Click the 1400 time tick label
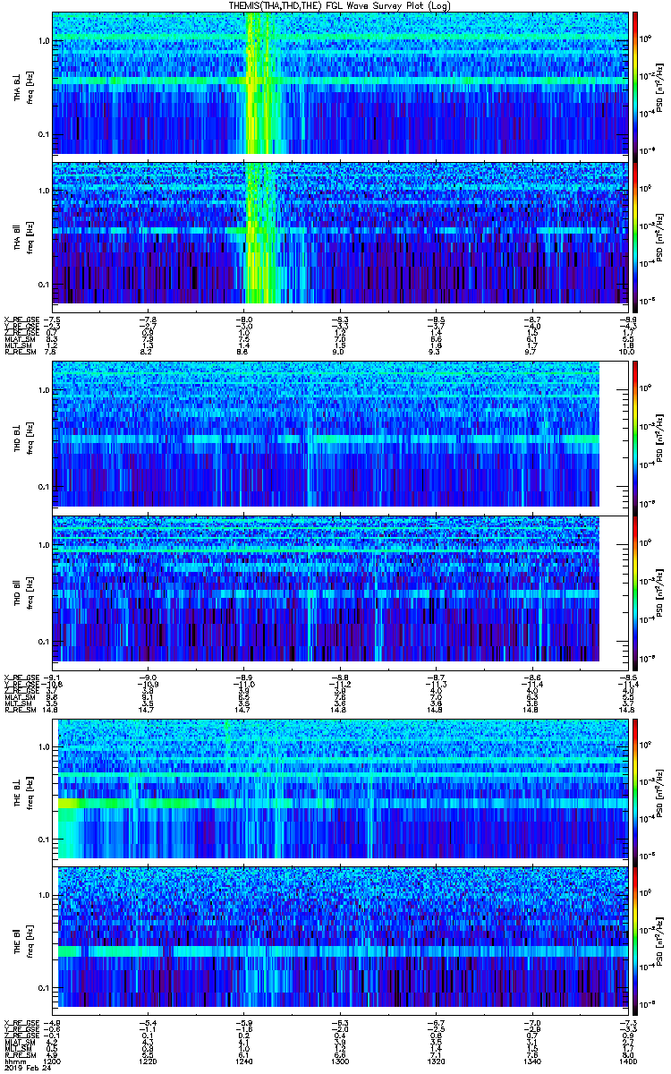 [627, 1061]
